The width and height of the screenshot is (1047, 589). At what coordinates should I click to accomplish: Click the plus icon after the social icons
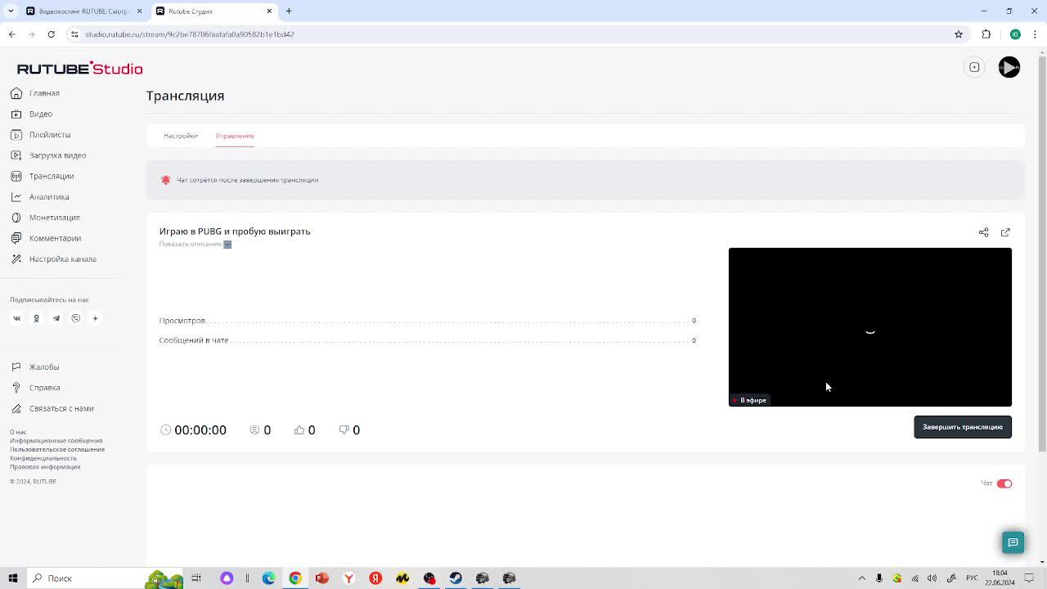tap(95, 318)
